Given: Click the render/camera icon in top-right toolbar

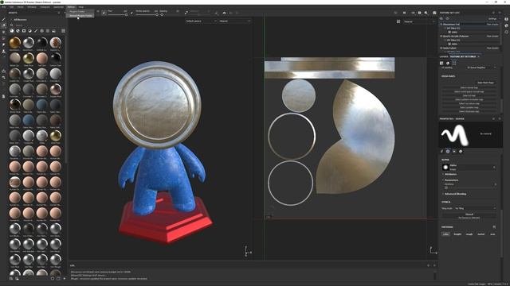Looking at the screenshot, I should tap(434, 13).
